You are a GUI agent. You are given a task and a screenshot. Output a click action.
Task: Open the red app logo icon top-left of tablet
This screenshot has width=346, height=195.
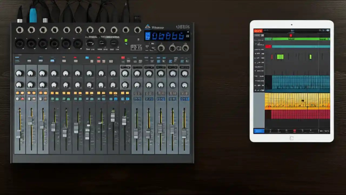coord(258,31)
